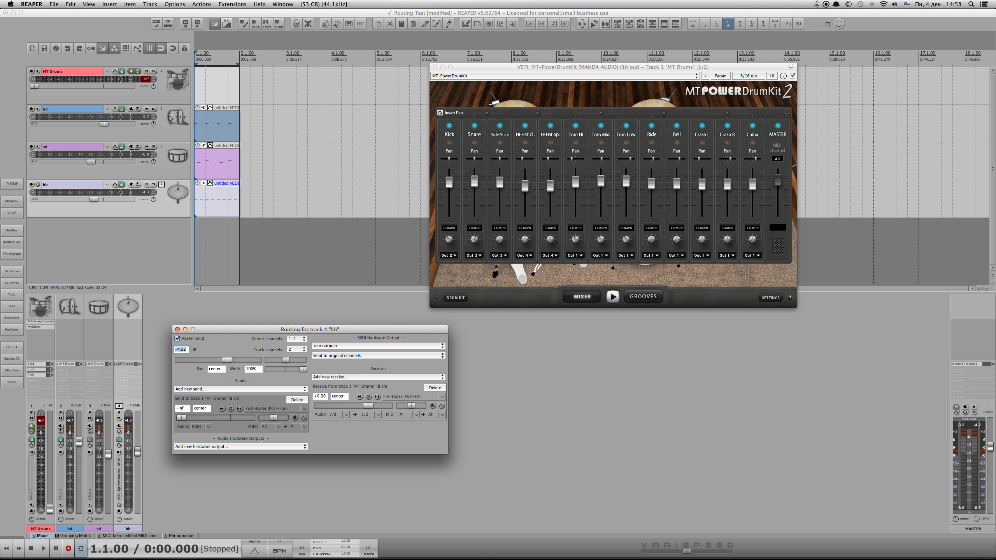Toggle the repeat loop transport button
Screen dimensions: 996x560
coord(81,548)
